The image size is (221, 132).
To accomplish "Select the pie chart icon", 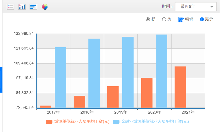I will tap(45, 7).
